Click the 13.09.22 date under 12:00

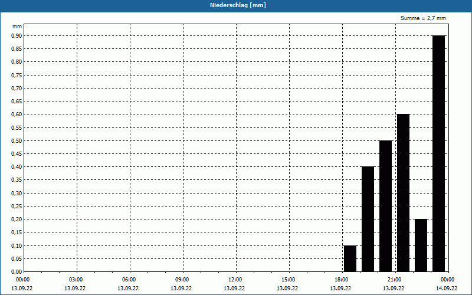pyautogui.click(x=234, y=289)
